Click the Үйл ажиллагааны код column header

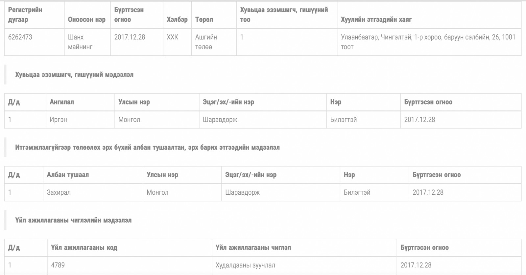84,247
